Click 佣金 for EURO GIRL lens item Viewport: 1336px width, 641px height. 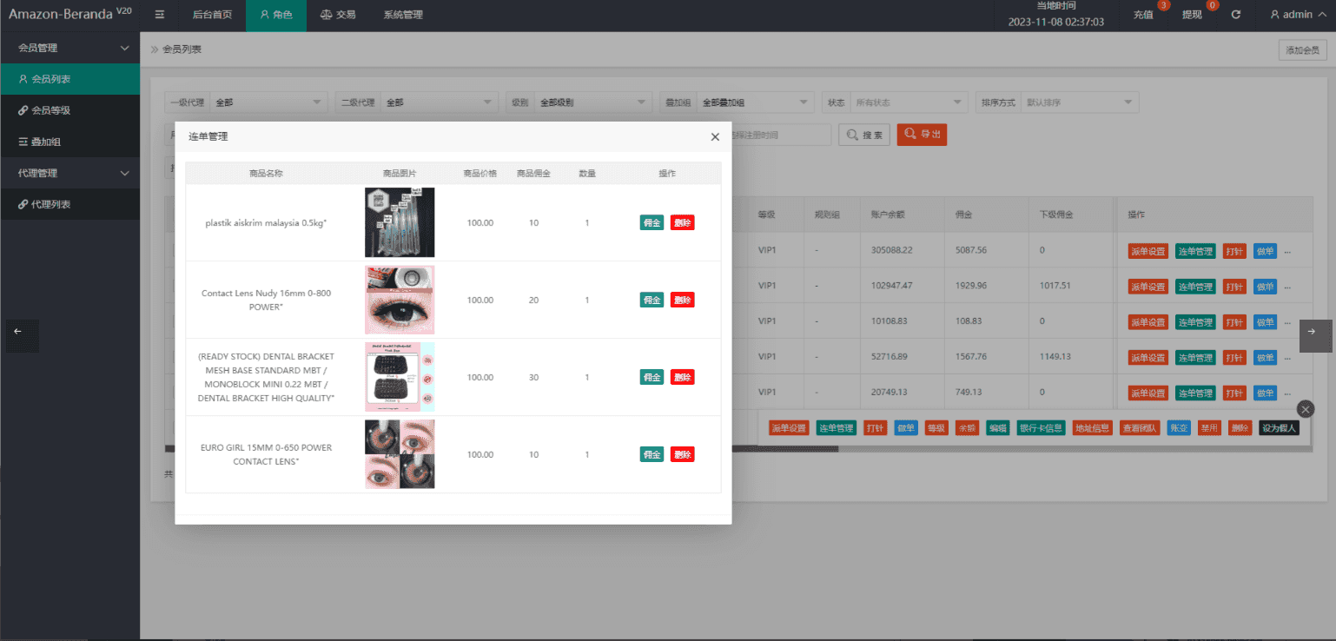(651, 455)
